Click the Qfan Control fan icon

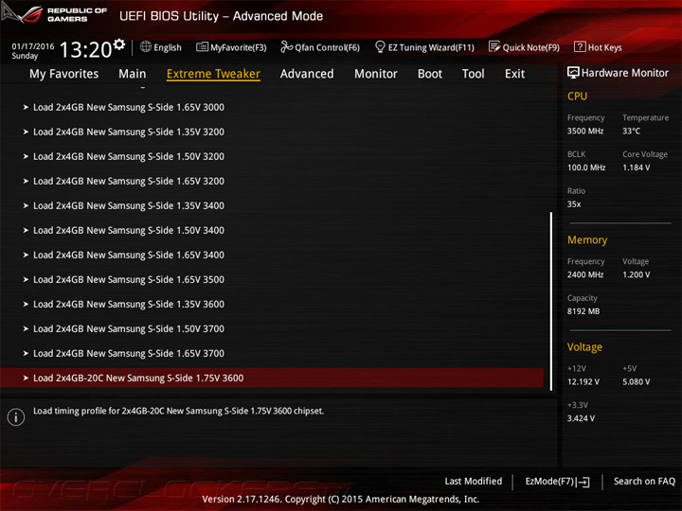pyautogui.click(x=287, y=46)
